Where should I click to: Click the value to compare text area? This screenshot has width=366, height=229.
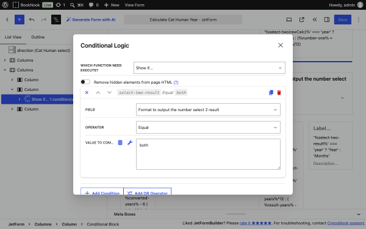click(x=208, y=154)
